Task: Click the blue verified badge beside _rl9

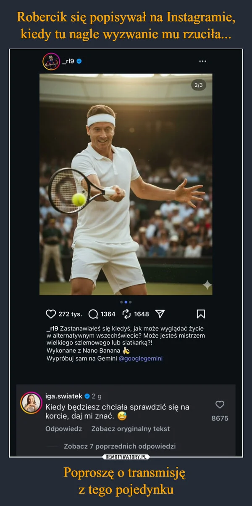Action: pyautogui.click(x=79, y=61)
